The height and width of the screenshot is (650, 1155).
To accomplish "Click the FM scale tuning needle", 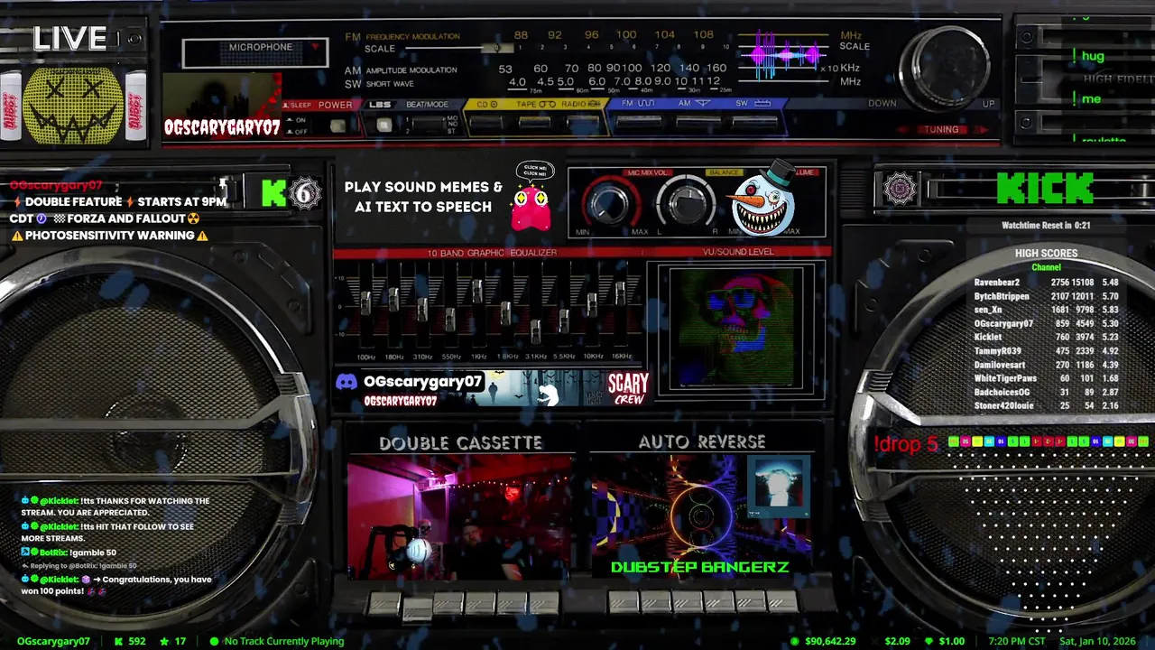I will tap(497, 48).
